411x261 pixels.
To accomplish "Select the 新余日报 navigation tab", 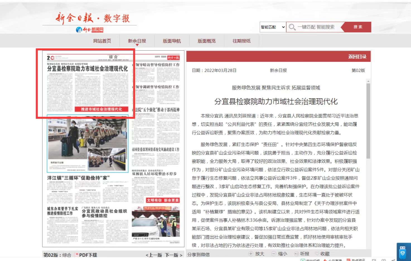I will pyautogui.click(x=137, y=41).
